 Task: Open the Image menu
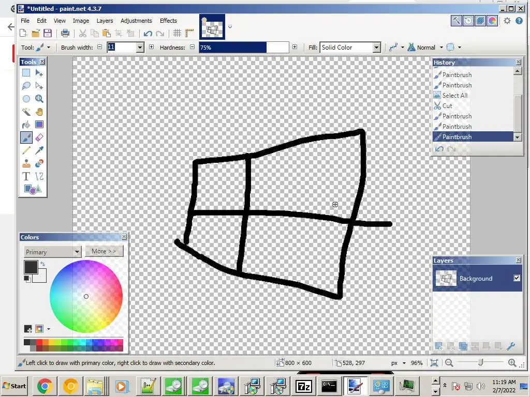81,21
